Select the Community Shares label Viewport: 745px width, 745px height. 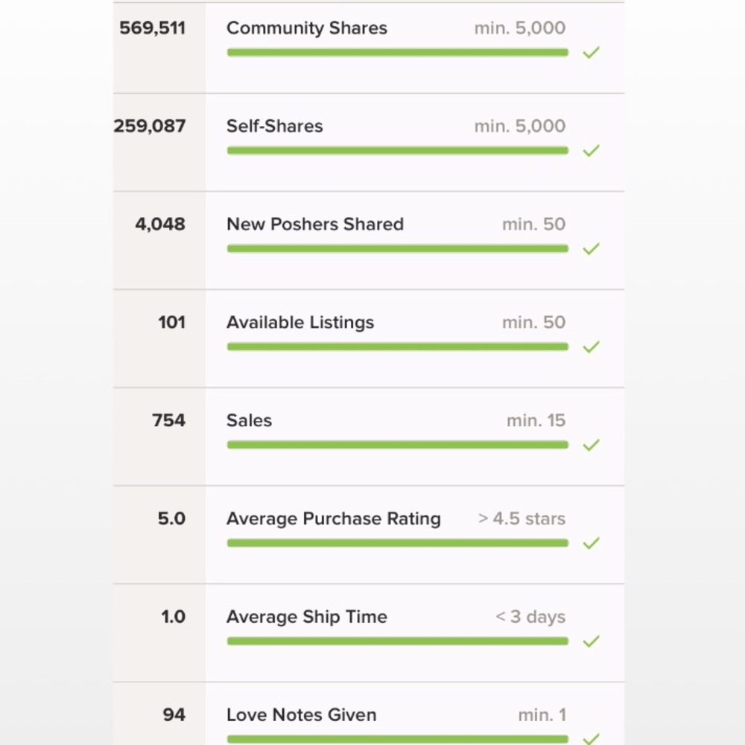pos(307,28)
